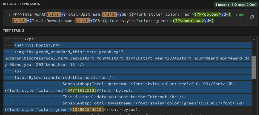This screenshot has width=259, height=115.
Task: Open the gm regex flags menu
Action: tap(241, 14)
